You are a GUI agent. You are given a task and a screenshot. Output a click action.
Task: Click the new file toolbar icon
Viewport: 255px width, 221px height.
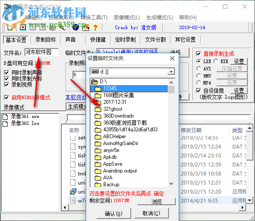point(10,27)
